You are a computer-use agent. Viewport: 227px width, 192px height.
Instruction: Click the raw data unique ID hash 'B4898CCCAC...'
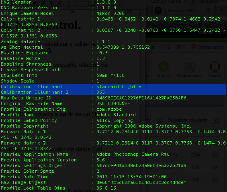tap(141, 98)
